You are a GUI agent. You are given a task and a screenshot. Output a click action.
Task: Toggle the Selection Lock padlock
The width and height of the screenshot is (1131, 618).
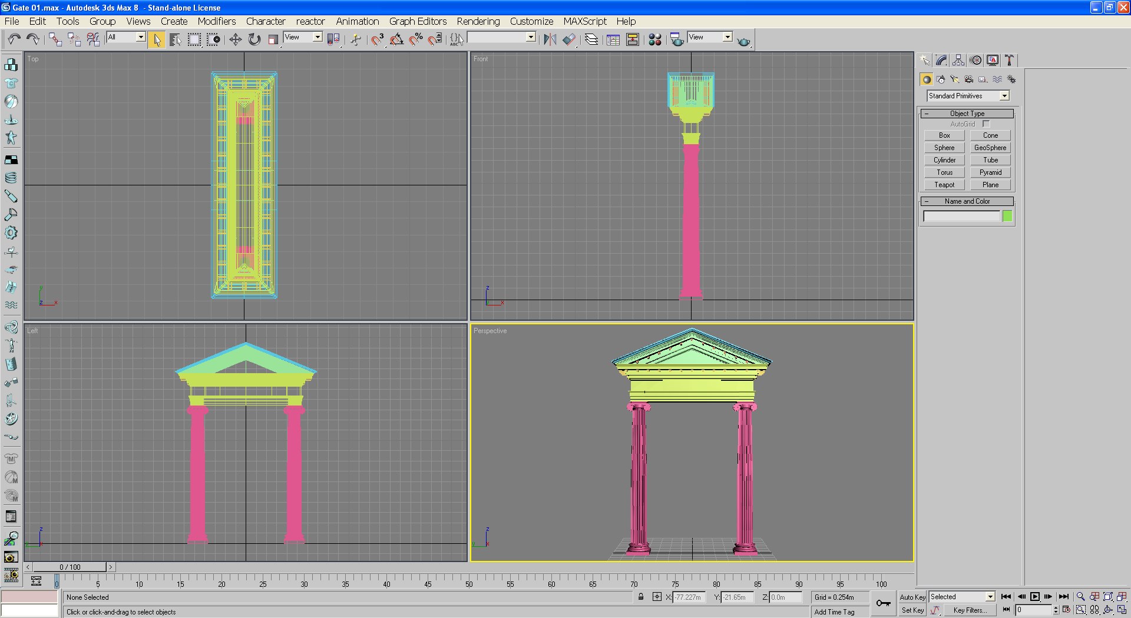pyautogui.click(x=641, y=597)
